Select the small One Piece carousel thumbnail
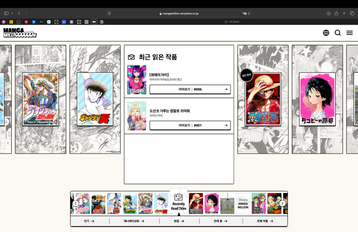The width and height of the screenshot is (358, 232). pyautogui.click(x=196, y=203)
